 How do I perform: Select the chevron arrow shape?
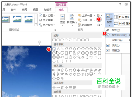click(x=83, y=74)
